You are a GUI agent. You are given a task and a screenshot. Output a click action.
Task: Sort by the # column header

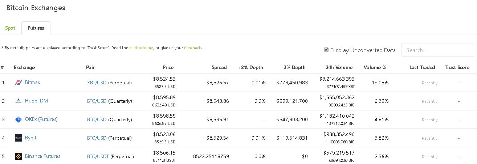(x=2, y=67)
